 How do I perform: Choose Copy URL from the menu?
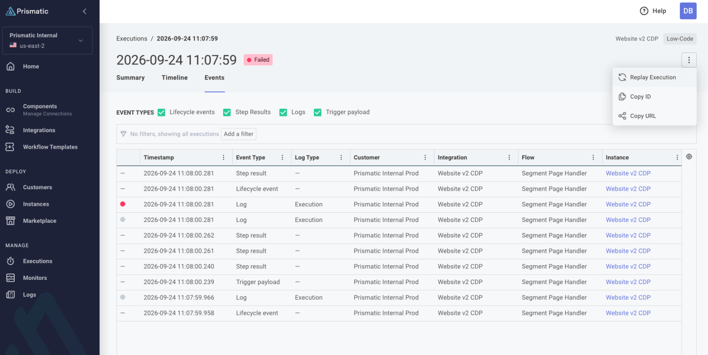(655, 116)
